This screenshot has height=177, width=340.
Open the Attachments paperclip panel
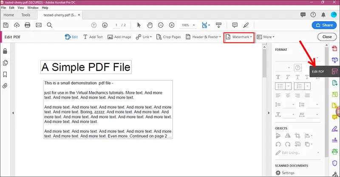5,86
